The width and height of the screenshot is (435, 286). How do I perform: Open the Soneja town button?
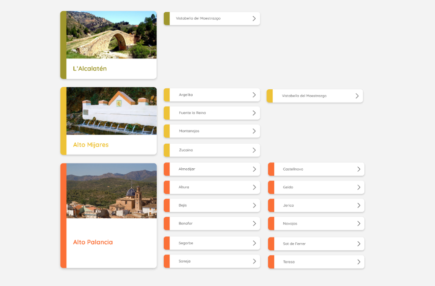click(212, 261)
